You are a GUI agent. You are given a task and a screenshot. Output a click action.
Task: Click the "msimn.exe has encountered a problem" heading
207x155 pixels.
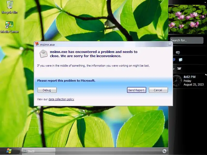pyautogui.click(x=94, y=54)
